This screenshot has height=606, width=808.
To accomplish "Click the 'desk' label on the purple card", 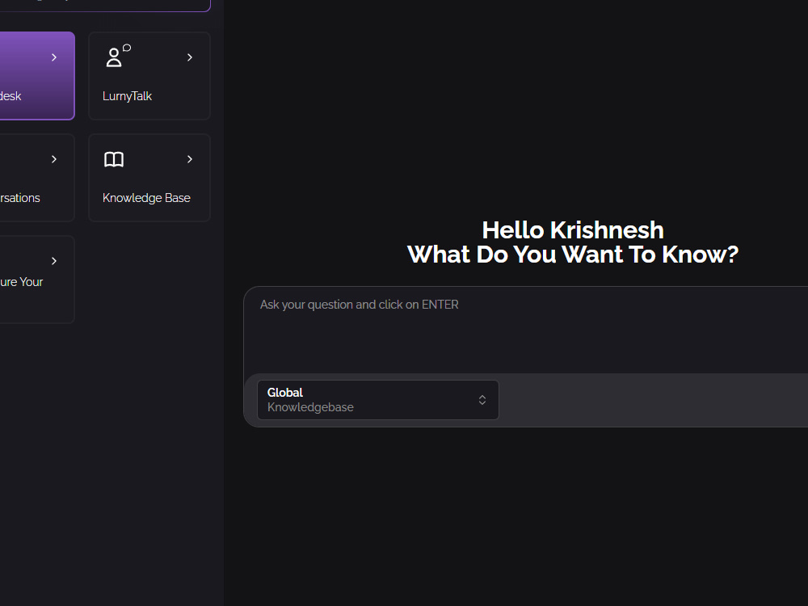I will point(11,96).
